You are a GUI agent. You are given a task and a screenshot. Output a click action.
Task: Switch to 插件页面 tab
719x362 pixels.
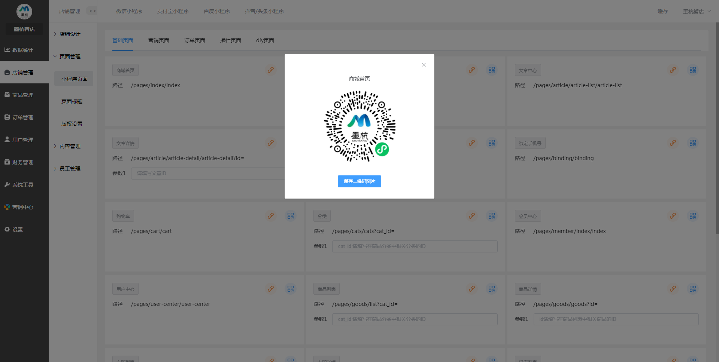coord(231,40)
